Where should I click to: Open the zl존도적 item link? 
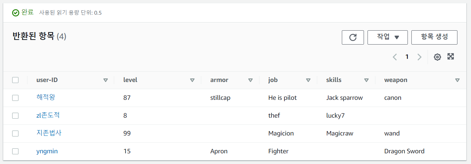coord(48,115)
